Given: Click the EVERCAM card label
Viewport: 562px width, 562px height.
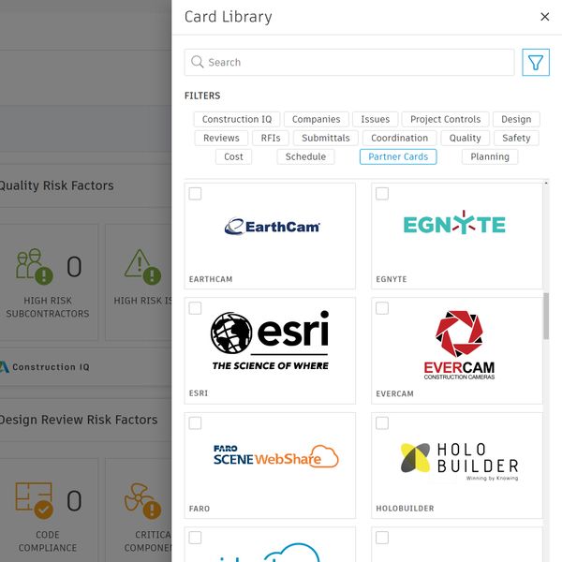Looking at the screenshot, I should [394, 394].
